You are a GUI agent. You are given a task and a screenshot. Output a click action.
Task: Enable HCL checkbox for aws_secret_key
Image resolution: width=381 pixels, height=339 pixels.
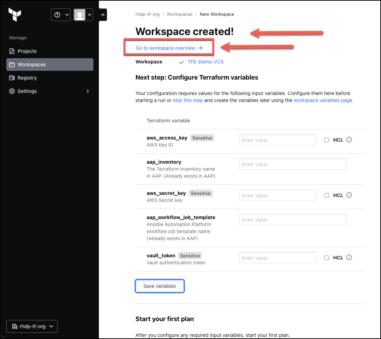[x=327, y=195]
